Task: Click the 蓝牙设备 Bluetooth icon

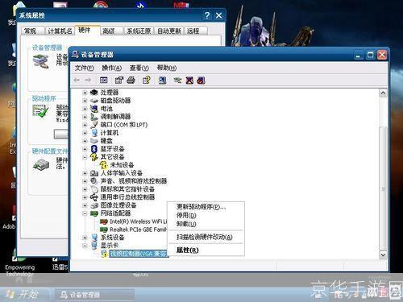Action: click(x=94, y=149)
